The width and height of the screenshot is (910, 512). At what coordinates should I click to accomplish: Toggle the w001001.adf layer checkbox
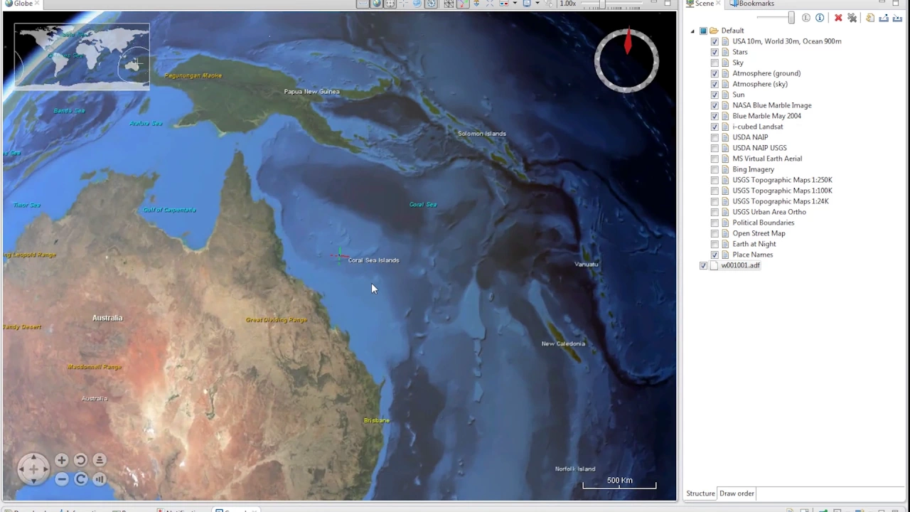[704, 265]
